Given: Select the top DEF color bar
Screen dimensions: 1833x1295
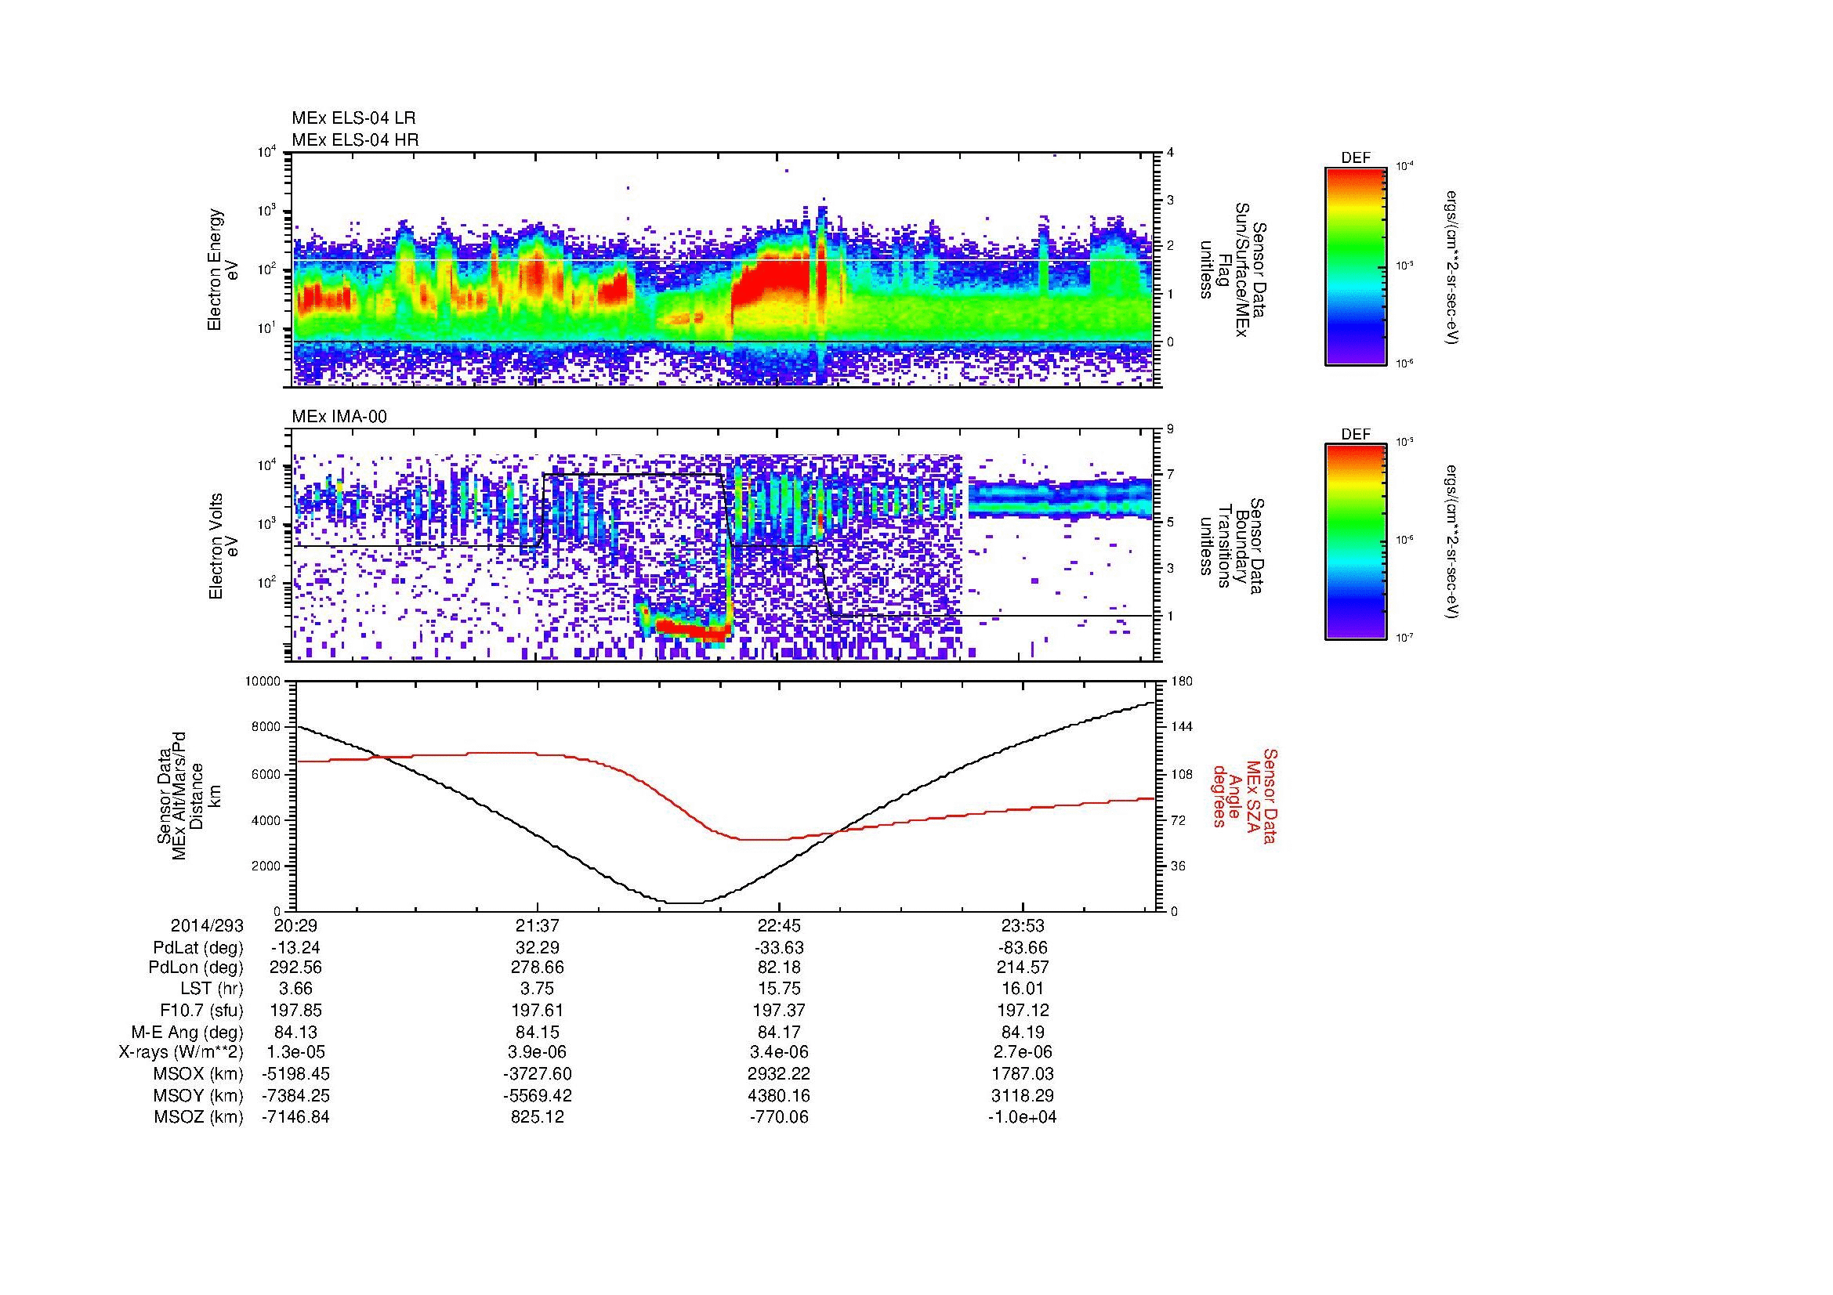Looking at the screenshot, I should point(1356,266).
